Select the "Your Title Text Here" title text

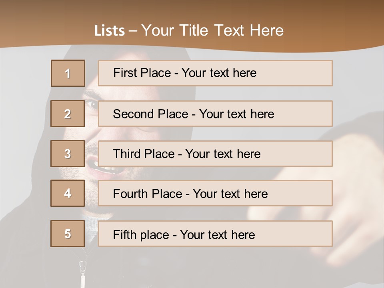point(212,30)
